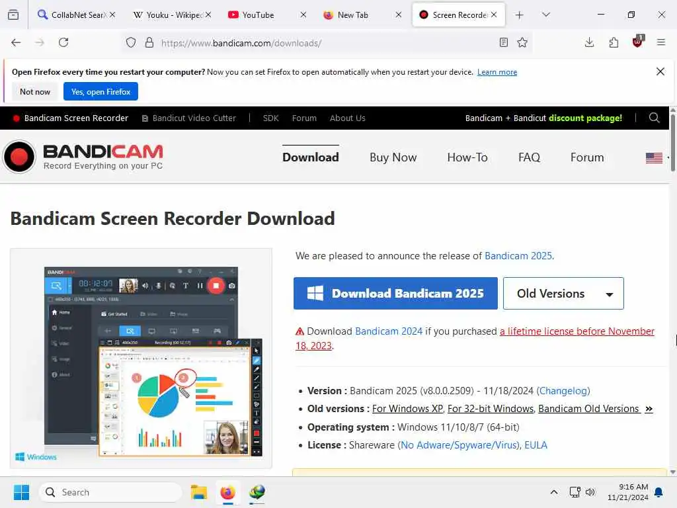The width and height of the screenshot is (677, 508).
Task: Open the clock and date in tray
Action: coord(628,492)
